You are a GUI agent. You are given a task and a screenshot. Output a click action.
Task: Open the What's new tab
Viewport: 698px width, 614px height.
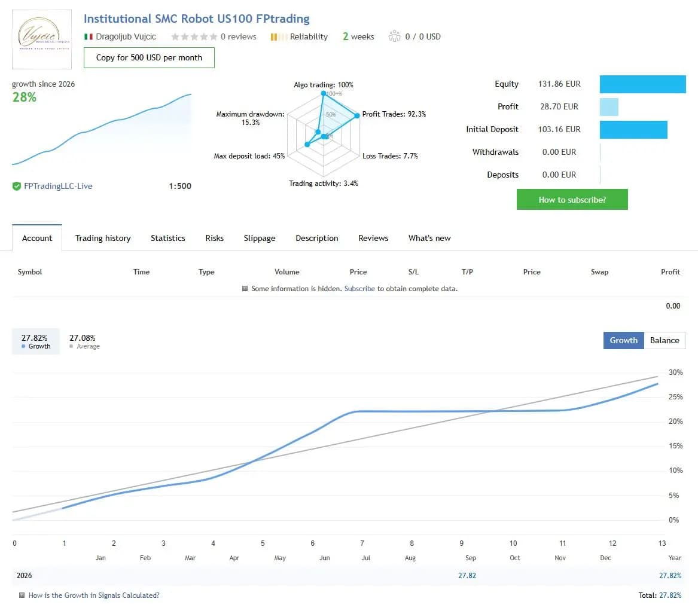pos(429,238)
